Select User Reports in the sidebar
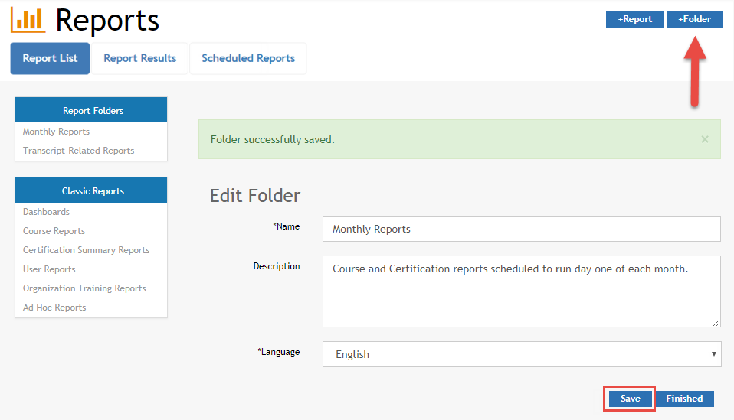The height and width of the screenshot is (420, 734). pos(49,269)
